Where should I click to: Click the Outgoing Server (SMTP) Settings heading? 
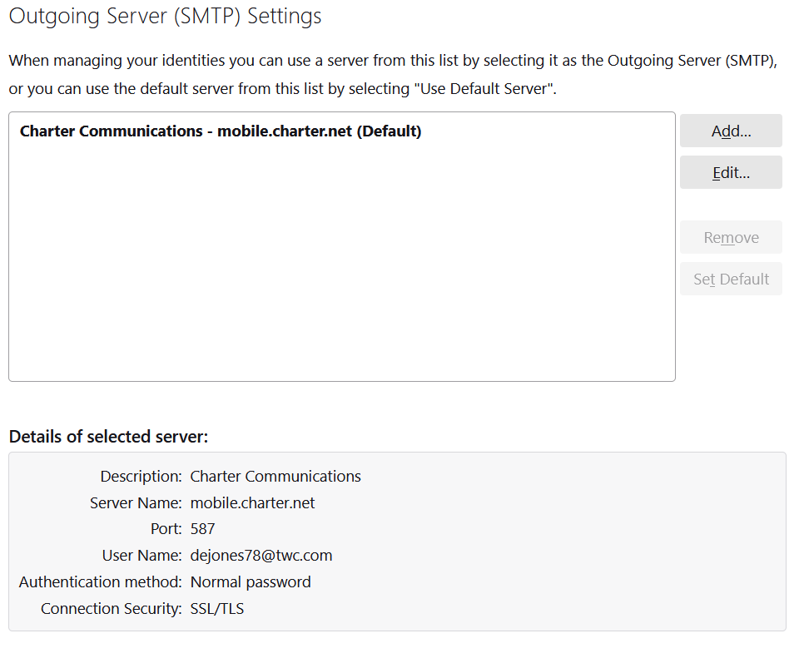pos(165,17)
